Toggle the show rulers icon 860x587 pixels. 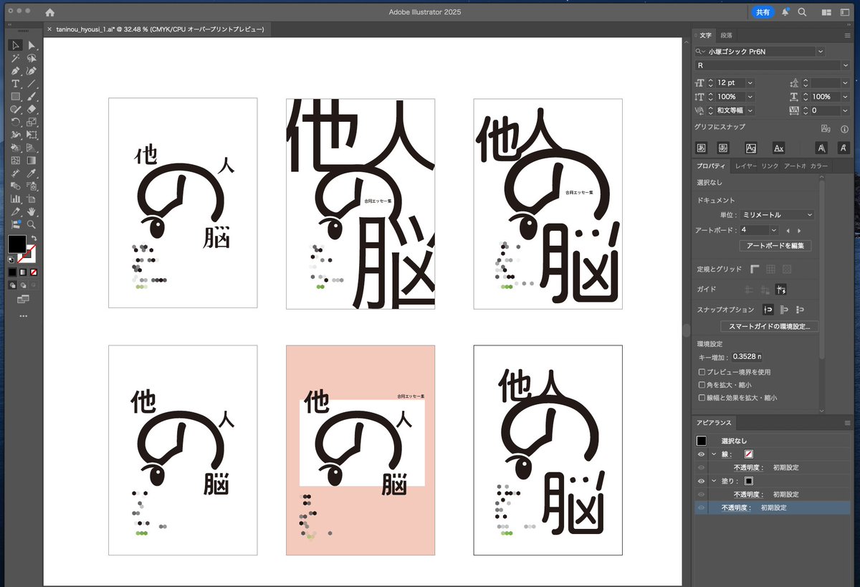click(755, 269)
